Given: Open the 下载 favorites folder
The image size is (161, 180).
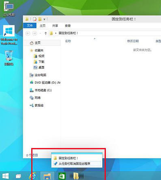Looking at the screenshot, I should [41, 61].
